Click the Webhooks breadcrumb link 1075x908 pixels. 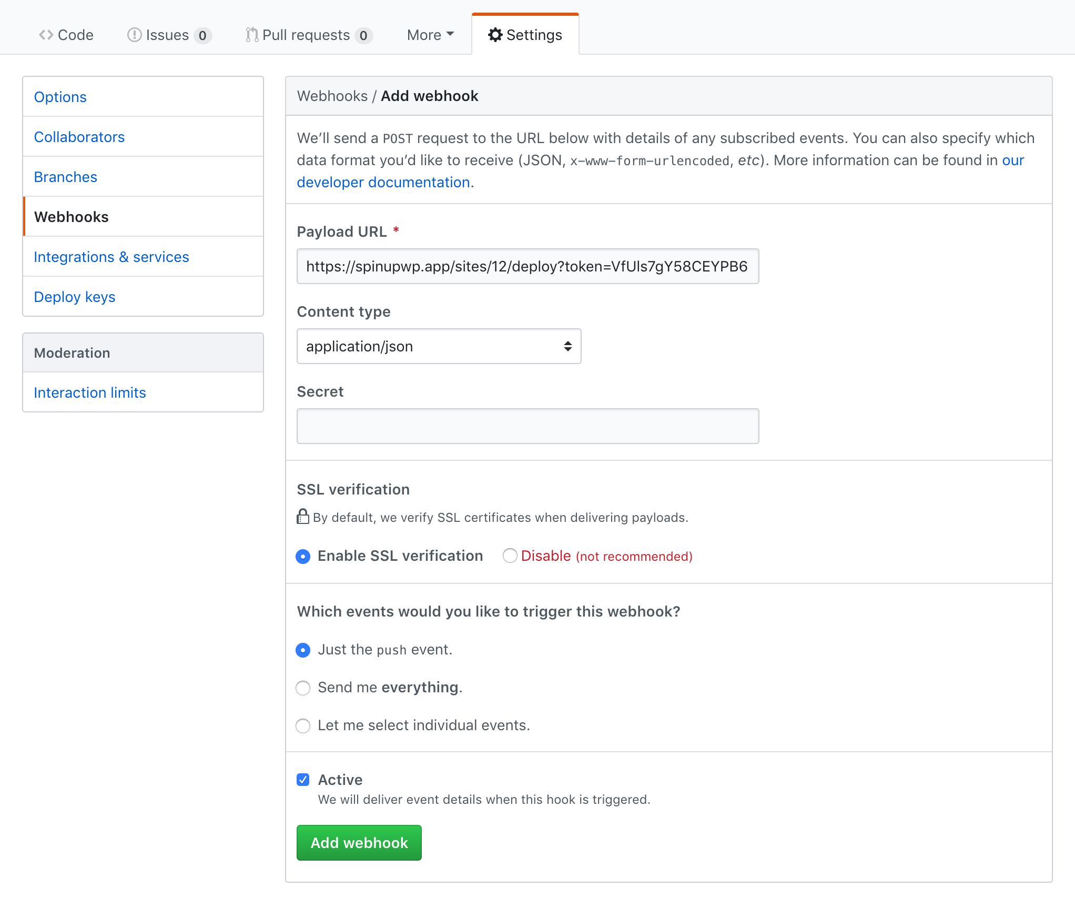(332, 96)
